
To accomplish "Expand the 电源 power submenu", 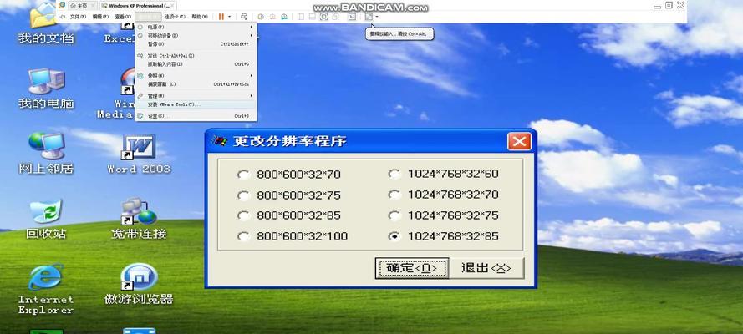I will [x=196, y=28].
